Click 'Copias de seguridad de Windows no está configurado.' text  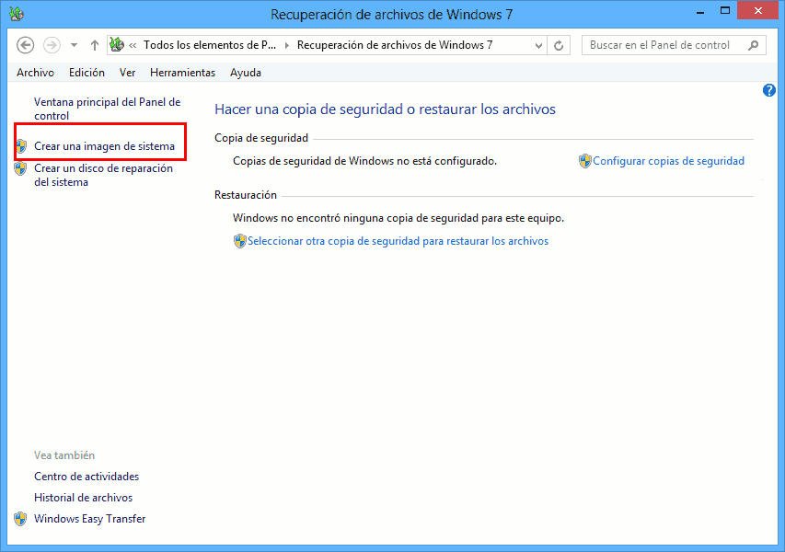[x=364, y=161]
